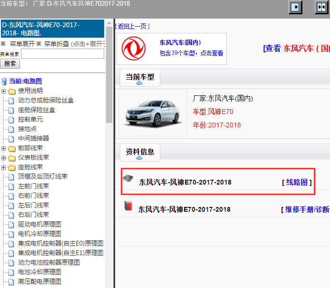The height and width of the screenshot is (288, 330).
Task: Focus the 菜单搜索 input field
Action: point(62,54)
